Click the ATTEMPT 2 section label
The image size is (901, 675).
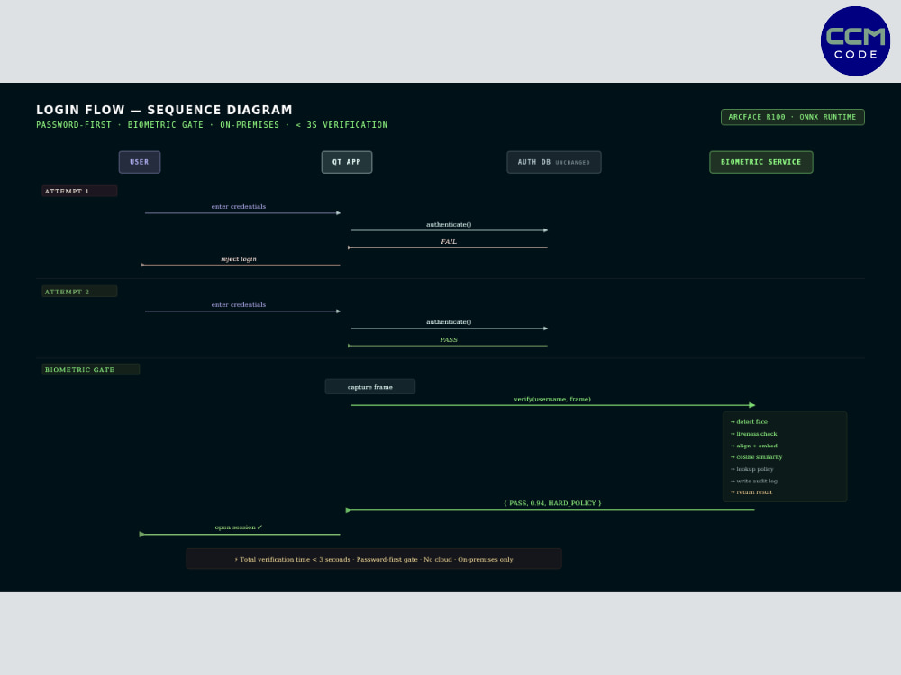(79, 292)
